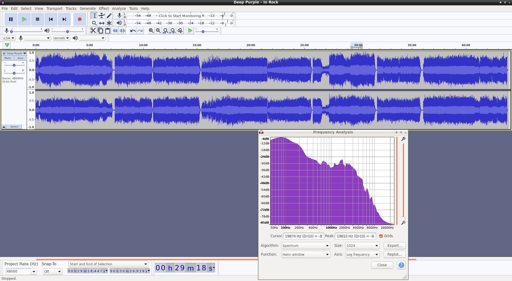
Task: Open the Edit menu
Action: point(14,9)
